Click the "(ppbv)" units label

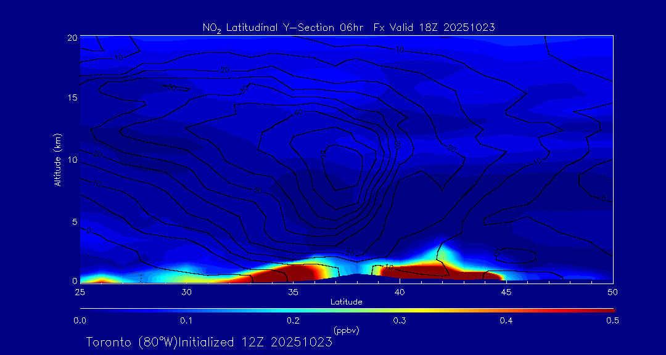pos(346,330)
